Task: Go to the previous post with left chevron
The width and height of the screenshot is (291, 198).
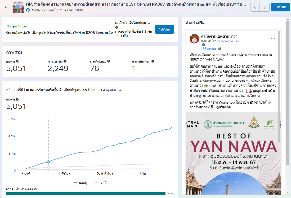Action: coord(255,7)
